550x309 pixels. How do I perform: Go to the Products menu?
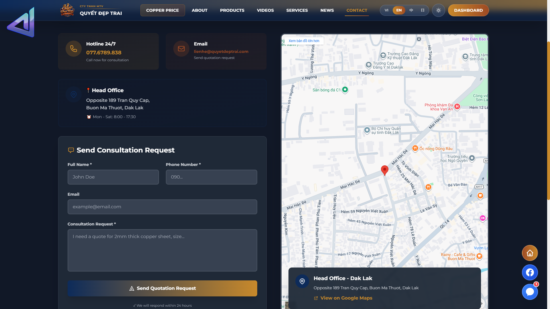click(232, 10)
